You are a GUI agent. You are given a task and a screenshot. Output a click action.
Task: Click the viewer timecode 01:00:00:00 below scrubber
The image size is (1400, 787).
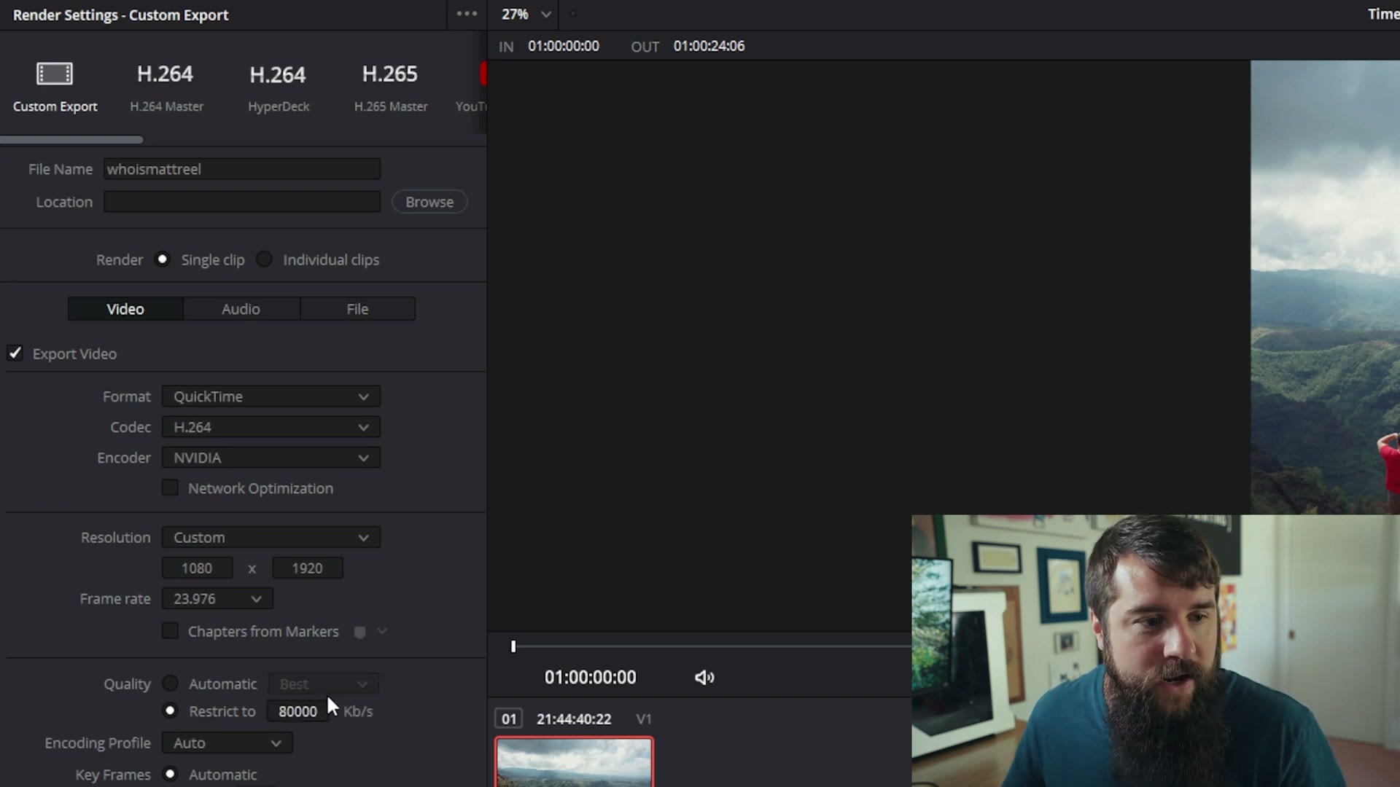pos(591,678)
